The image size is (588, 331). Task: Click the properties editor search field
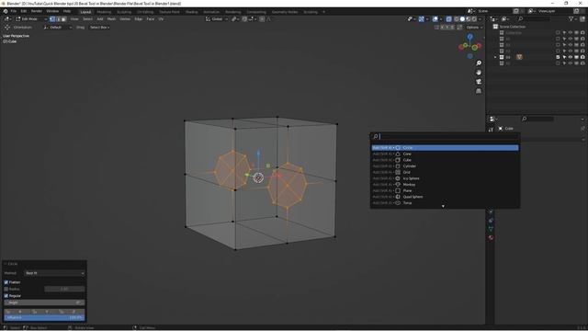(x=537, y=119)
